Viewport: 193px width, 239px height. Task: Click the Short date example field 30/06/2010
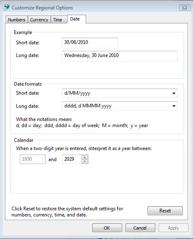coord(90,43)
